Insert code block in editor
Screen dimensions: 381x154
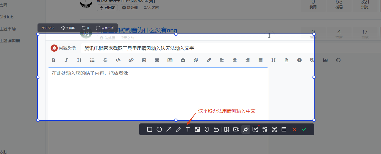coord(118,60)
